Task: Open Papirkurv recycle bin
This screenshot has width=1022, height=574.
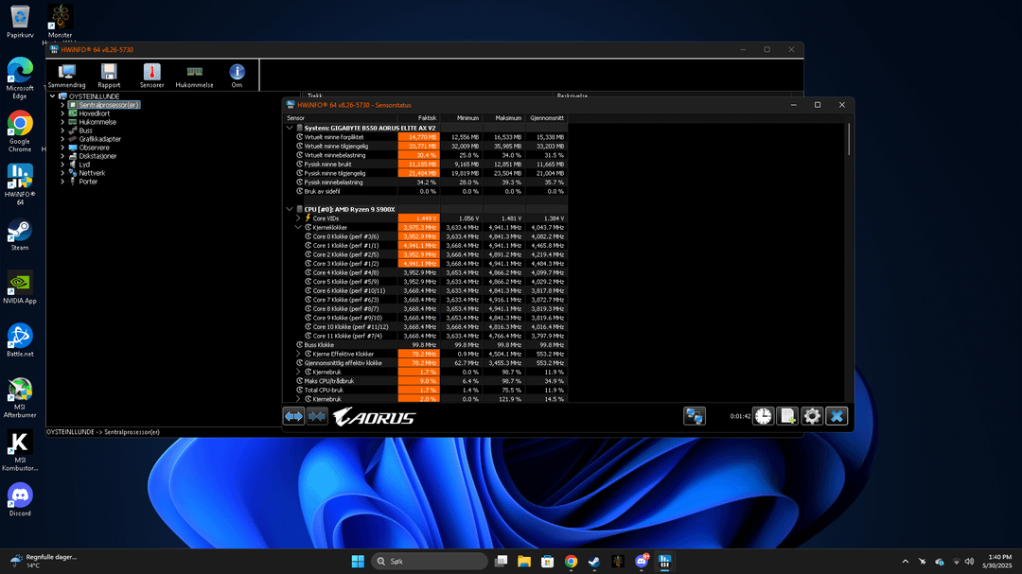Action: click(20, 22)
